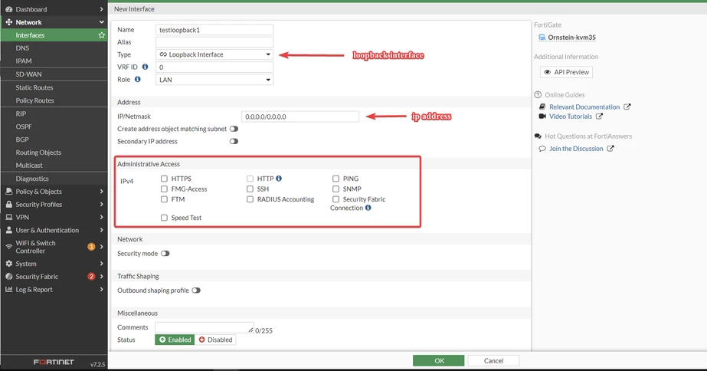Screen dimensions: 707x371
Task: Click the Security Fabric icon in sidebar
Action: [8, 277]
